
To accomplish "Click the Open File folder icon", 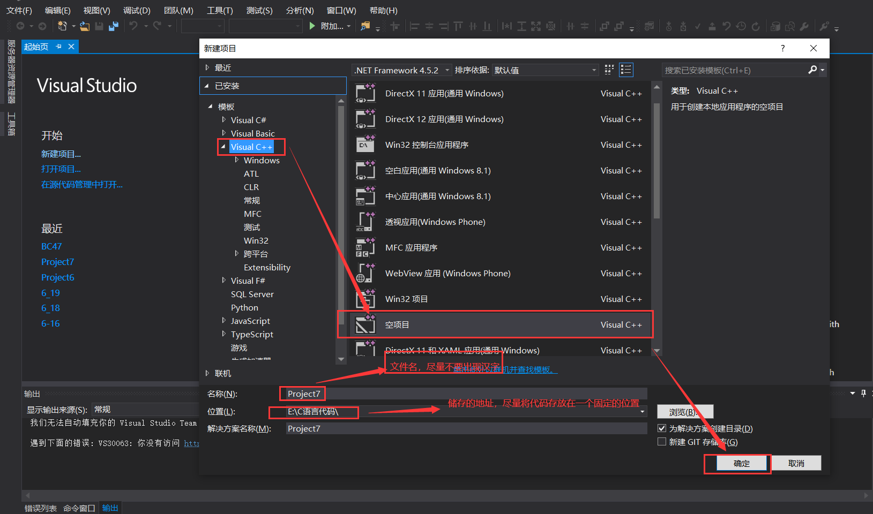I will point(85,26).
